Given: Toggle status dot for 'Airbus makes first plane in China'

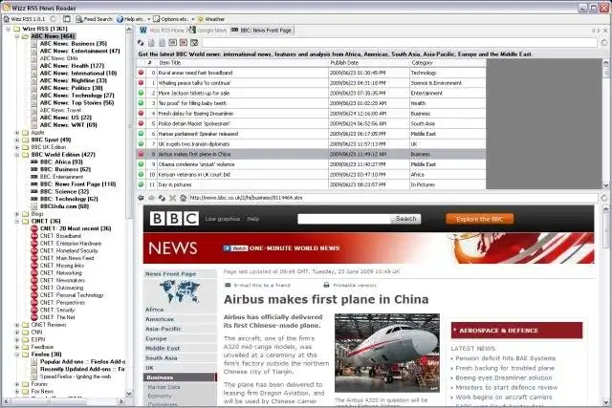Looking at the screenshot, I should (141, 154).
